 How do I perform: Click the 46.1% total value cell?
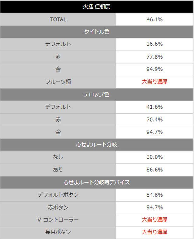point(155,19)
